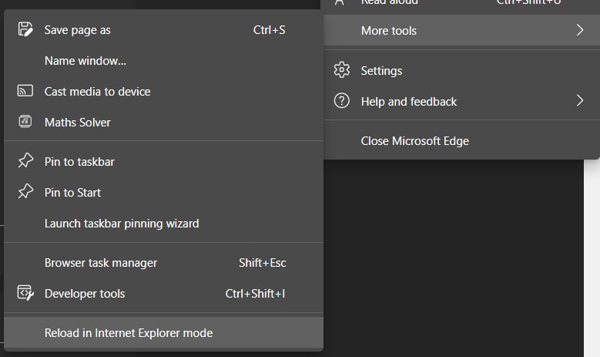Viewport: 600px width, 357px height.
Task: Select Pin to Start
Action: tap(164, 192)
